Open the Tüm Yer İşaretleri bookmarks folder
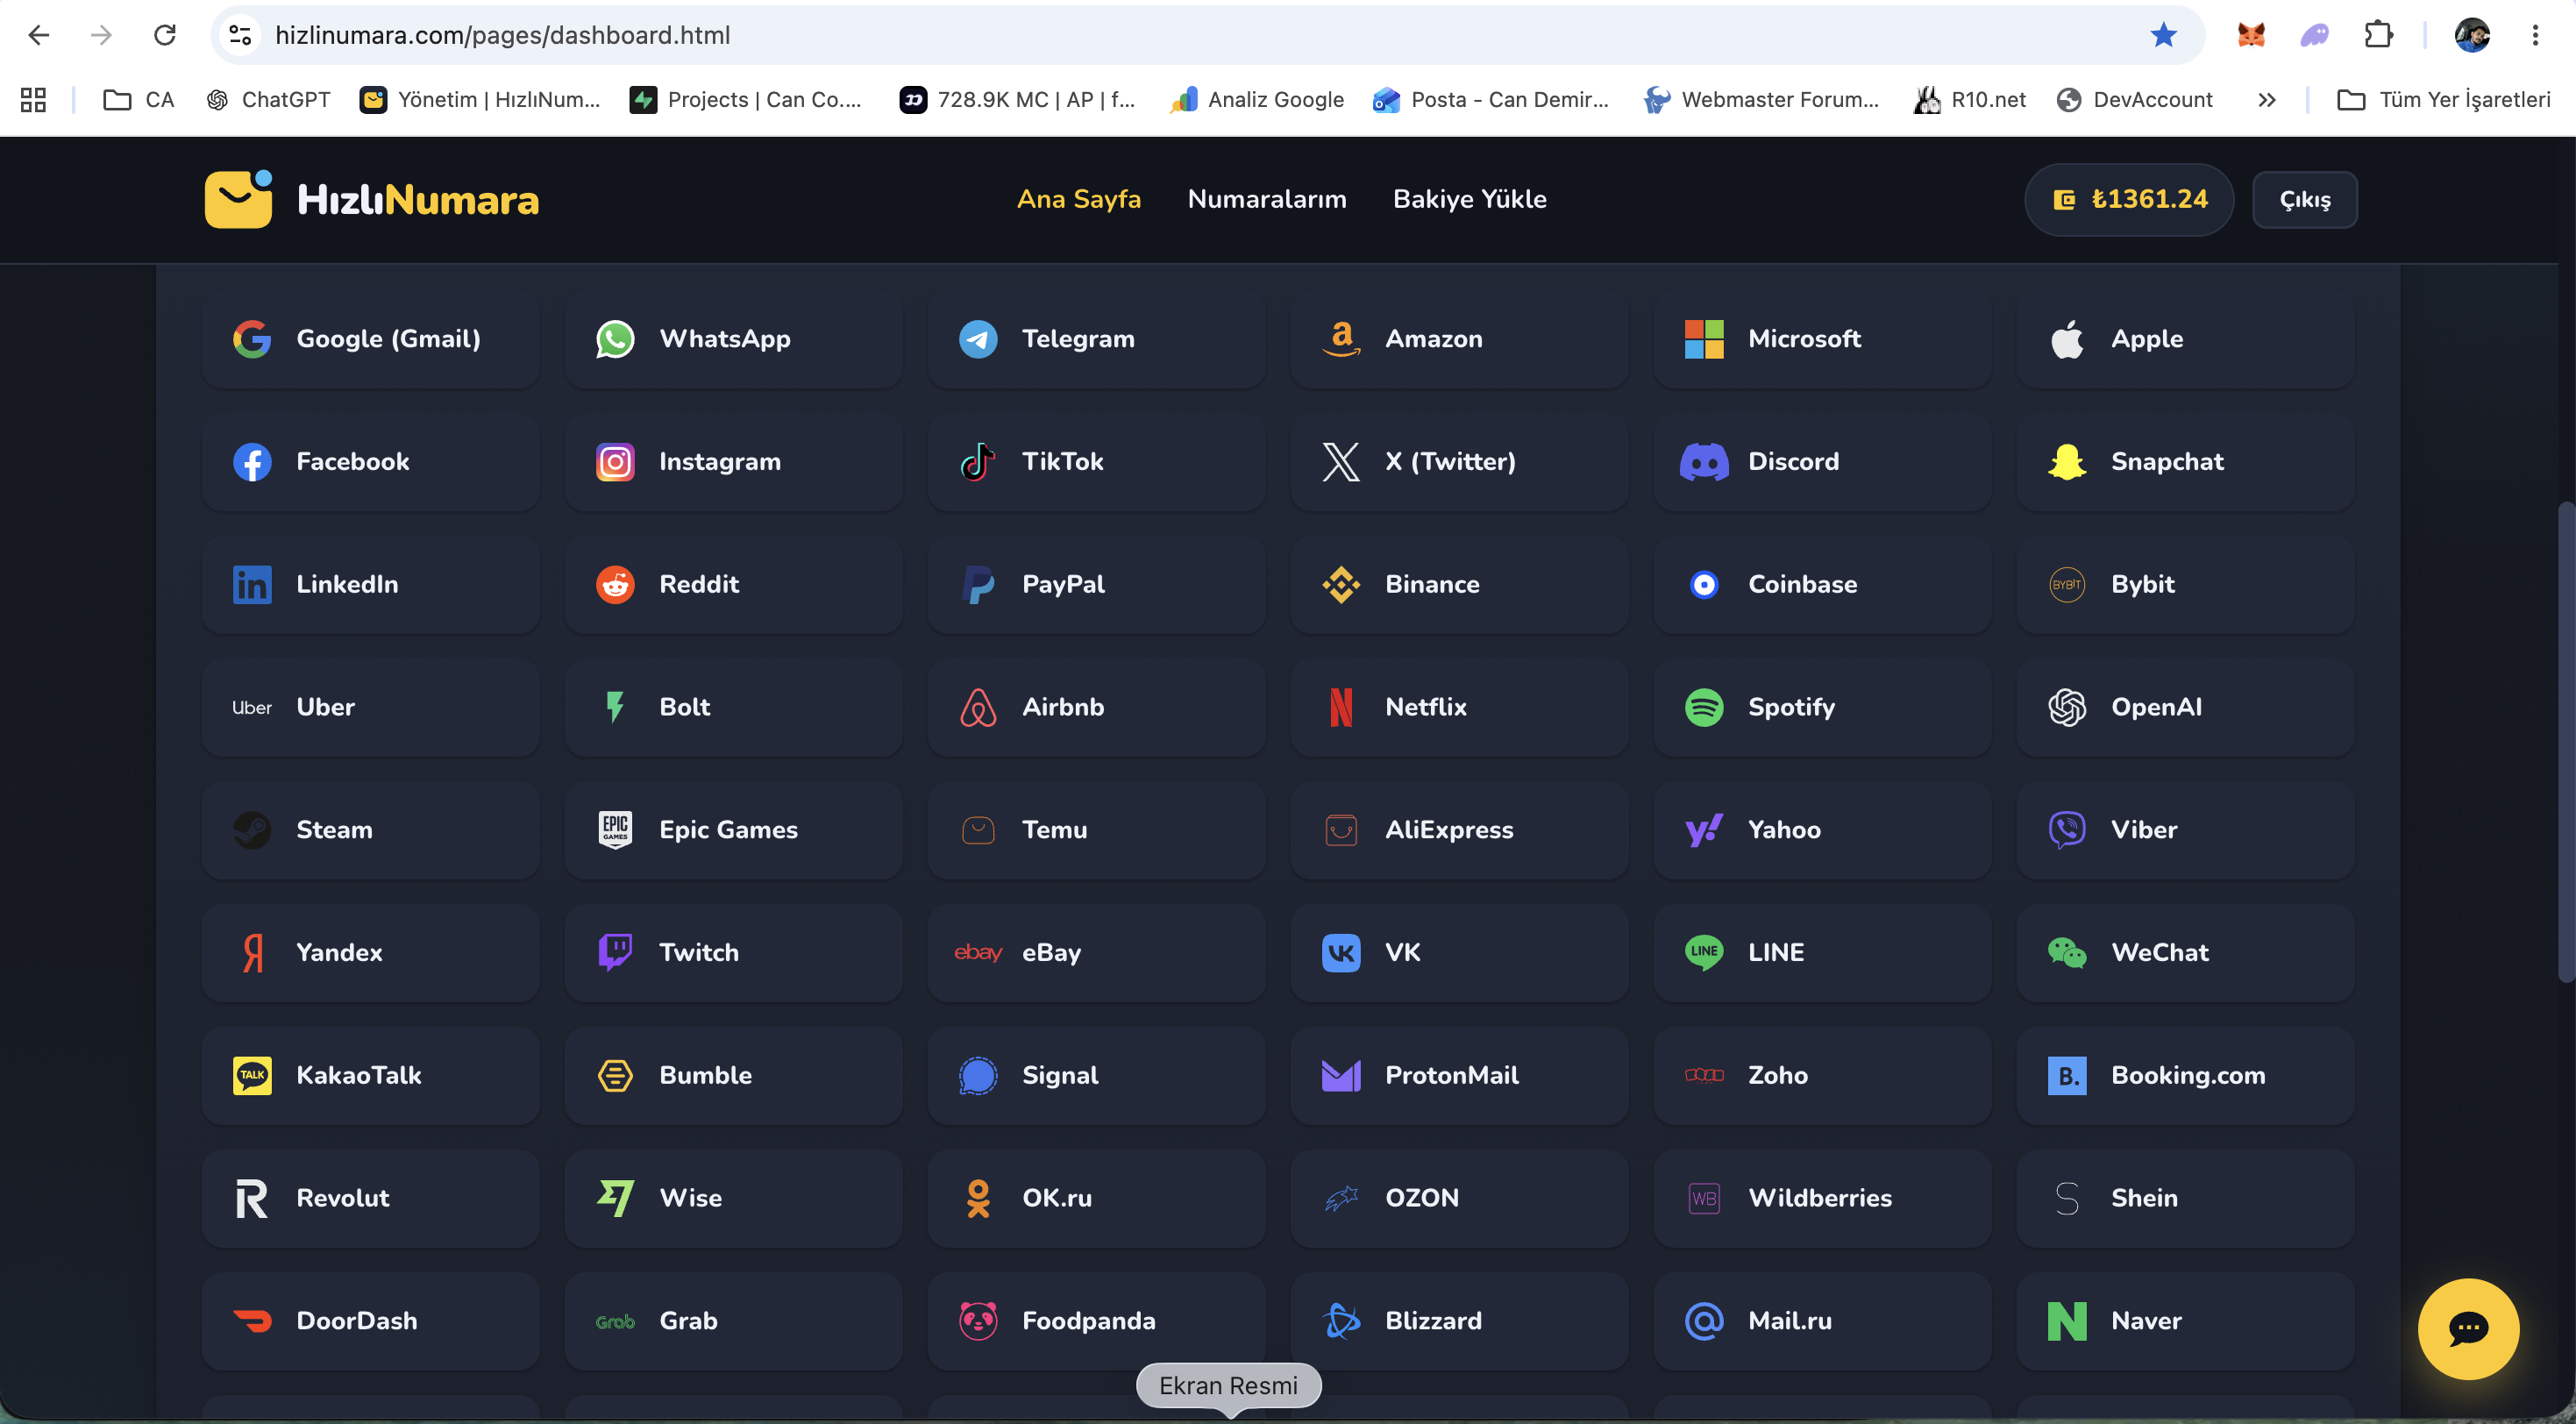 point(2444,100)
